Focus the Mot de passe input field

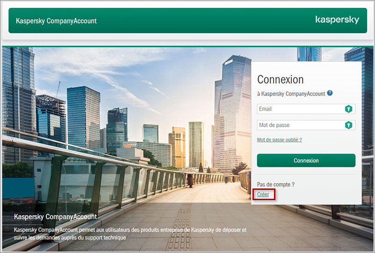pos(306,125)
